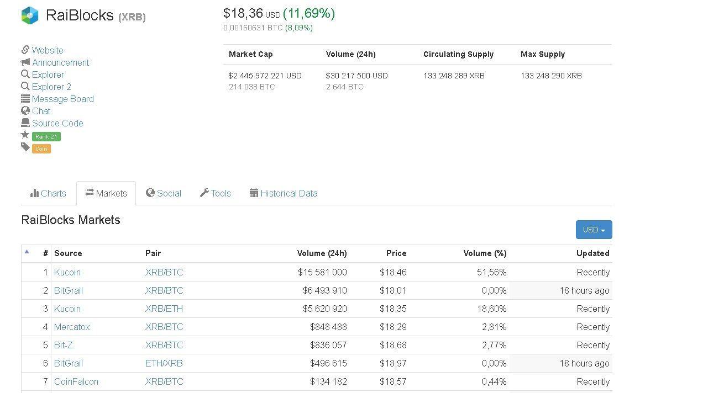Sort table by Price column header
The width and height of the screenshot is (703, 393).
pos(396,253)
